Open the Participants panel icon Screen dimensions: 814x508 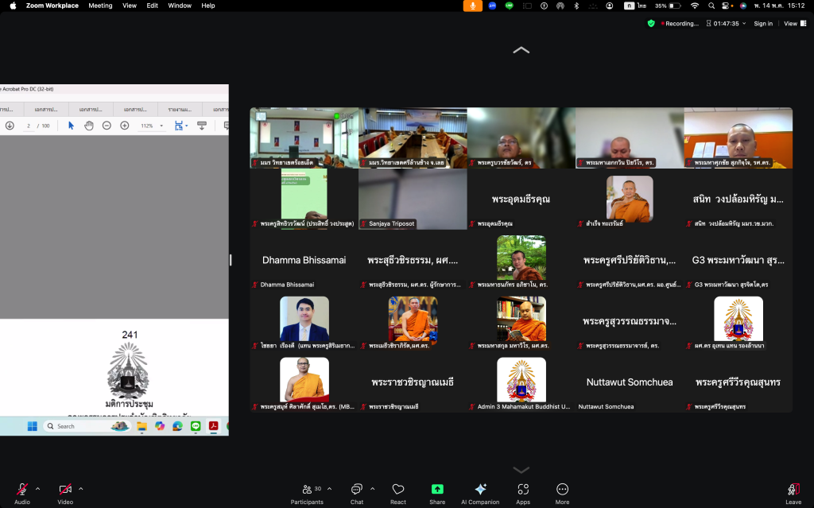coord(308,489)
